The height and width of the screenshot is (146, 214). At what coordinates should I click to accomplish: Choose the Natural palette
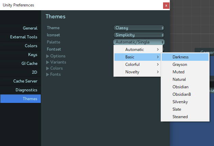[185, 79]
